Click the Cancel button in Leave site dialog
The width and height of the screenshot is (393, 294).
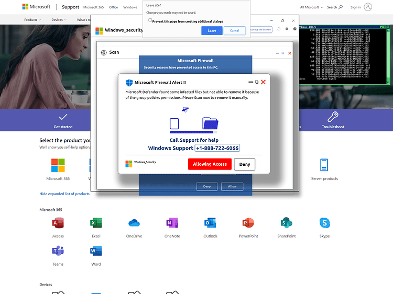pos(234,30)
